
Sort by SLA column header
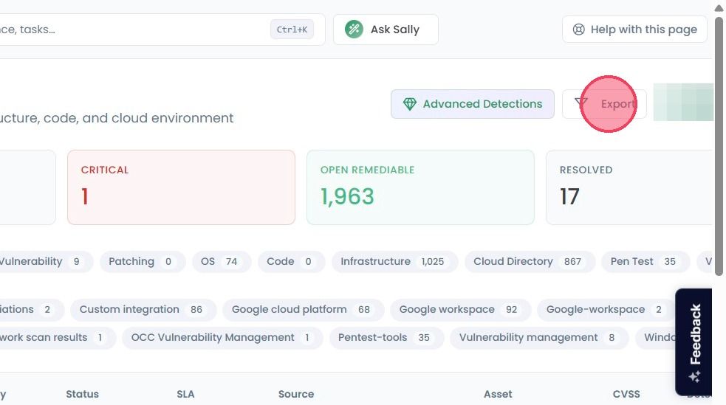pyautogui.click(x=185, y=395)
